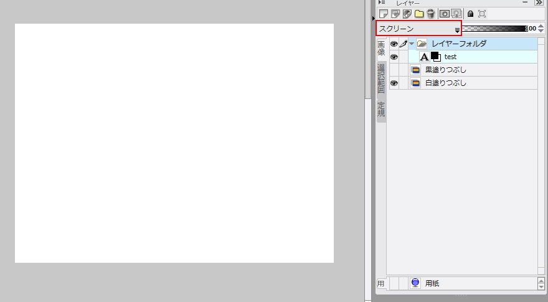The image size is (548, 302).
Task: Select the レイヤーフォルダ row name
Action: click(x=459, y=44)
